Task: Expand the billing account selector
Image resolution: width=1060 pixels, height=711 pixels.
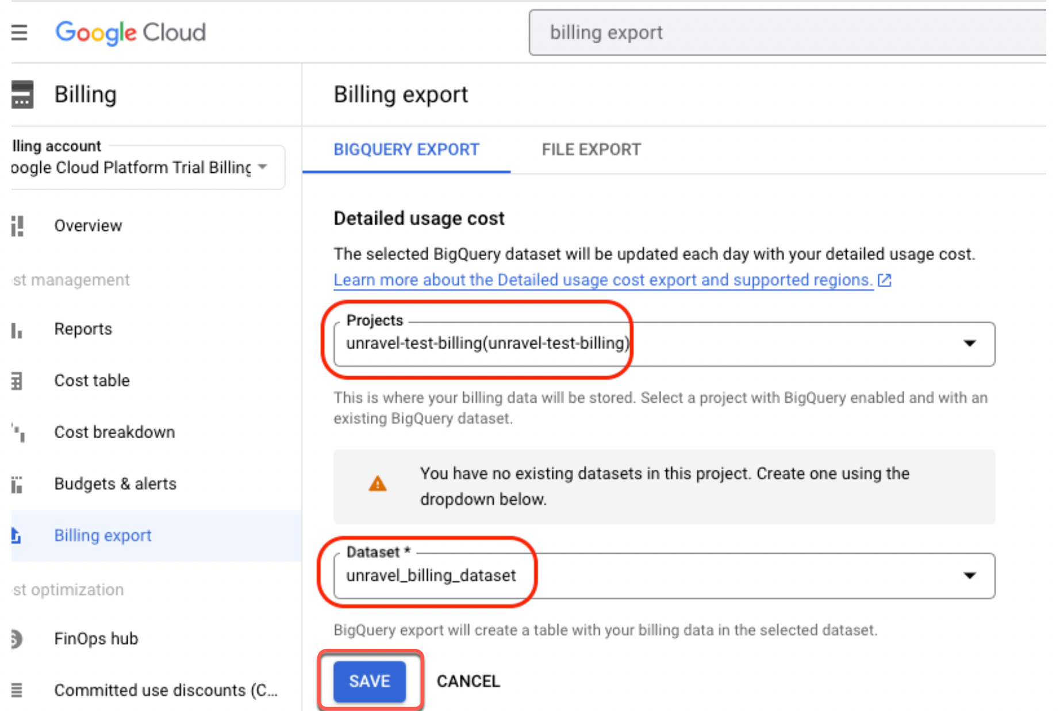Action: click(263, 167)
